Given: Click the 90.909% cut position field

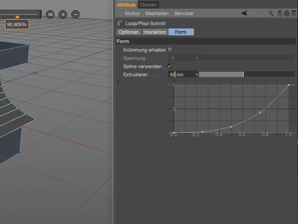Looking at the screenshot, I should tap(17, 24).
